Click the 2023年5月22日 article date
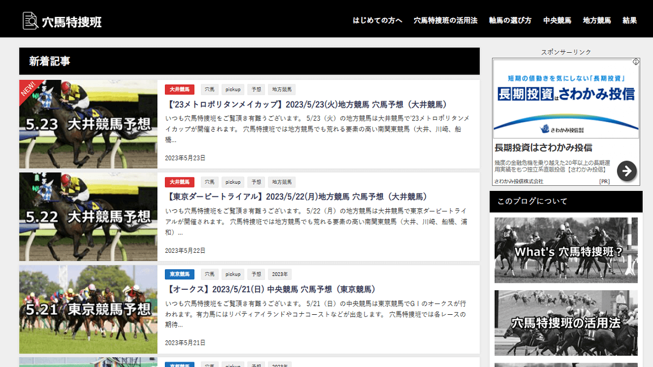The width and height of the screenshot is (653, 367). tap(185, 251)
